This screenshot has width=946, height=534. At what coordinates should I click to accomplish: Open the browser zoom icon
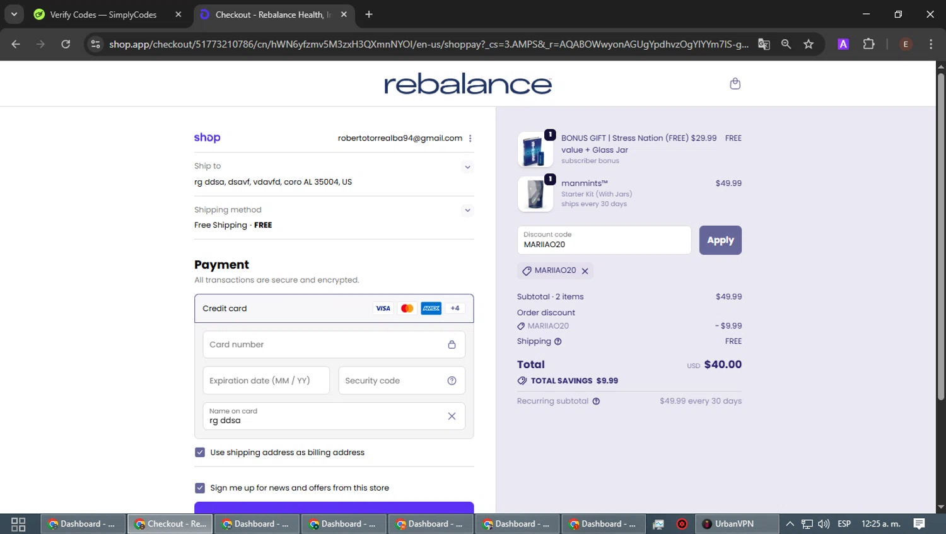[x=786, y=44]
